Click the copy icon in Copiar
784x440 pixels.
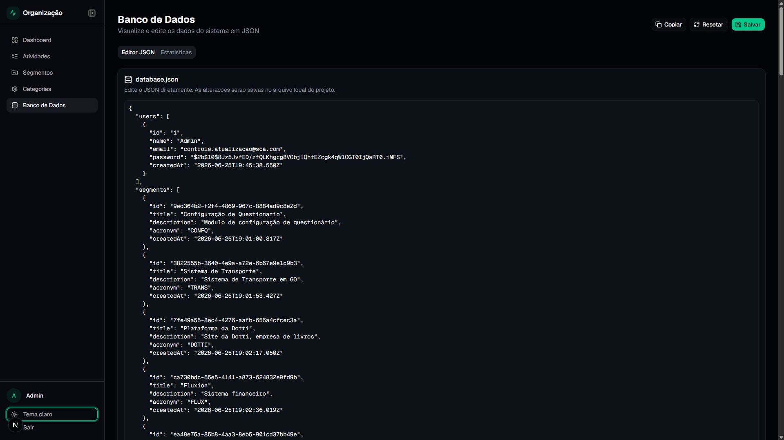659,24
